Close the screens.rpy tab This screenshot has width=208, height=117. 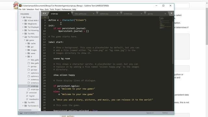click(x=141, y=14)
